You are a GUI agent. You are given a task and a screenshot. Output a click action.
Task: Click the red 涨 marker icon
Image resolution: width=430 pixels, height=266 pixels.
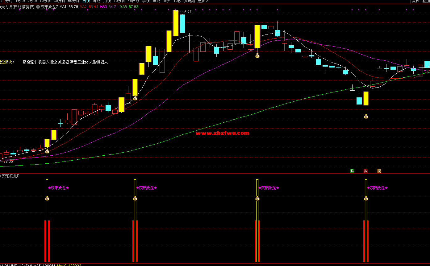point(366,171)
